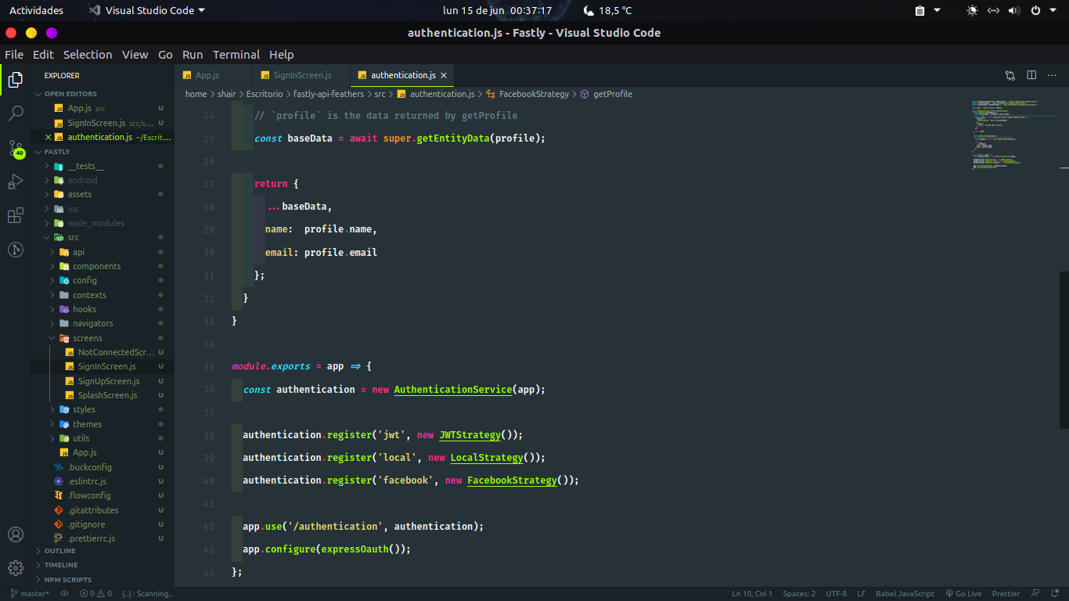
Task: Click the Open Changes compare icon
Action: pos(1010,75)
